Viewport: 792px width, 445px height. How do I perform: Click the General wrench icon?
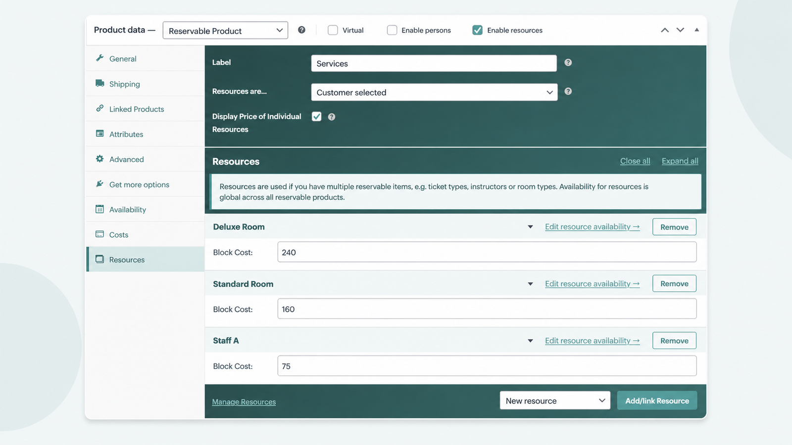pos(99,58)
